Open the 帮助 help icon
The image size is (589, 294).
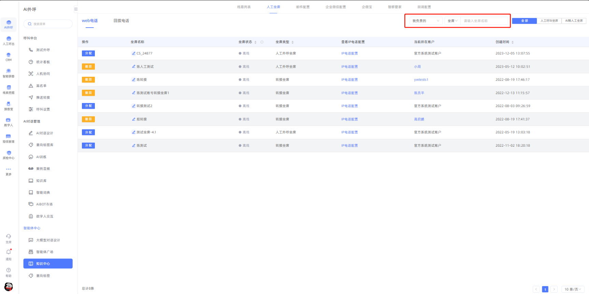coord(9,270)
